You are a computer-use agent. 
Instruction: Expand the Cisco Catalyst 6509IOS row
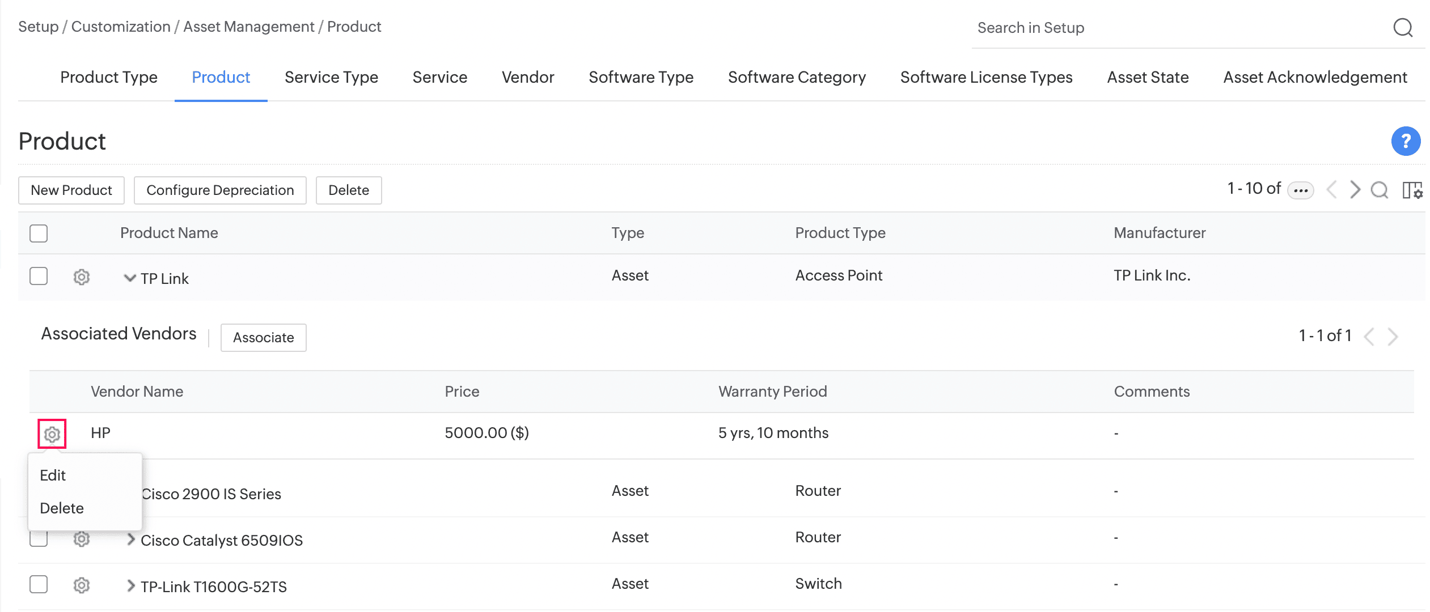click(131, 539)
